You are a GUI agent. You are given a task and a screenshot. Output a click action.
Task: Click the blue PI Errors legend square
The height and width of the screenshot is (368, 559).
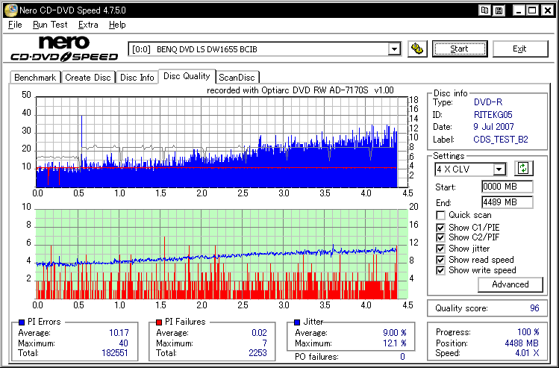point(20,322)
